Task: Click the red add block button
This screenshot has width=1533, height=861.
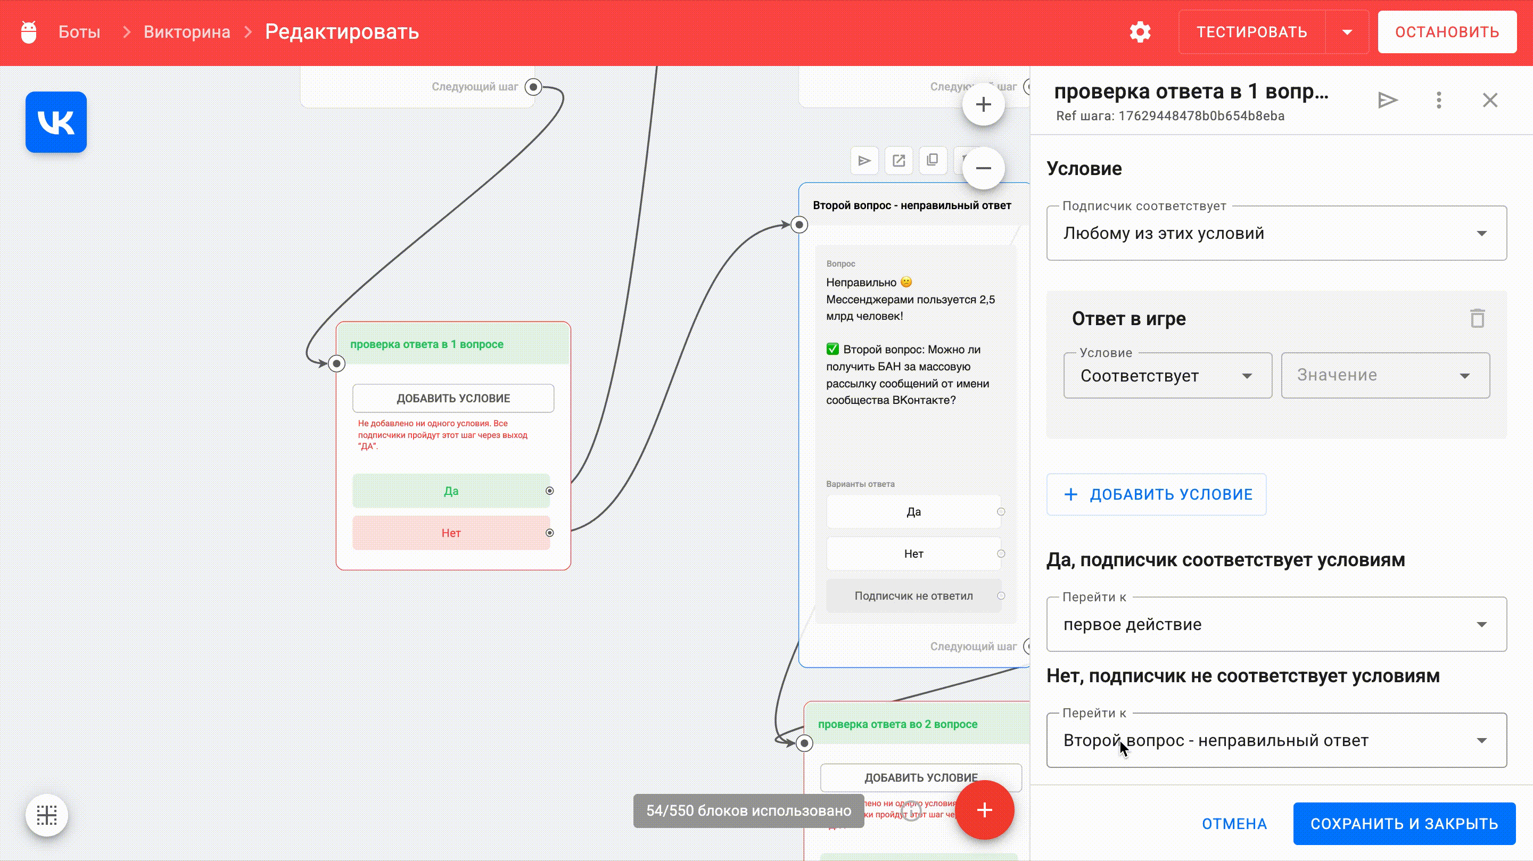Action: click(x=984, y=810)
